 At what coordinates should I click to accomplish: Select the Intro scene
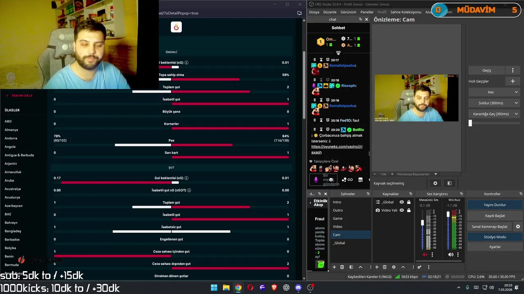tap(351, 202)
